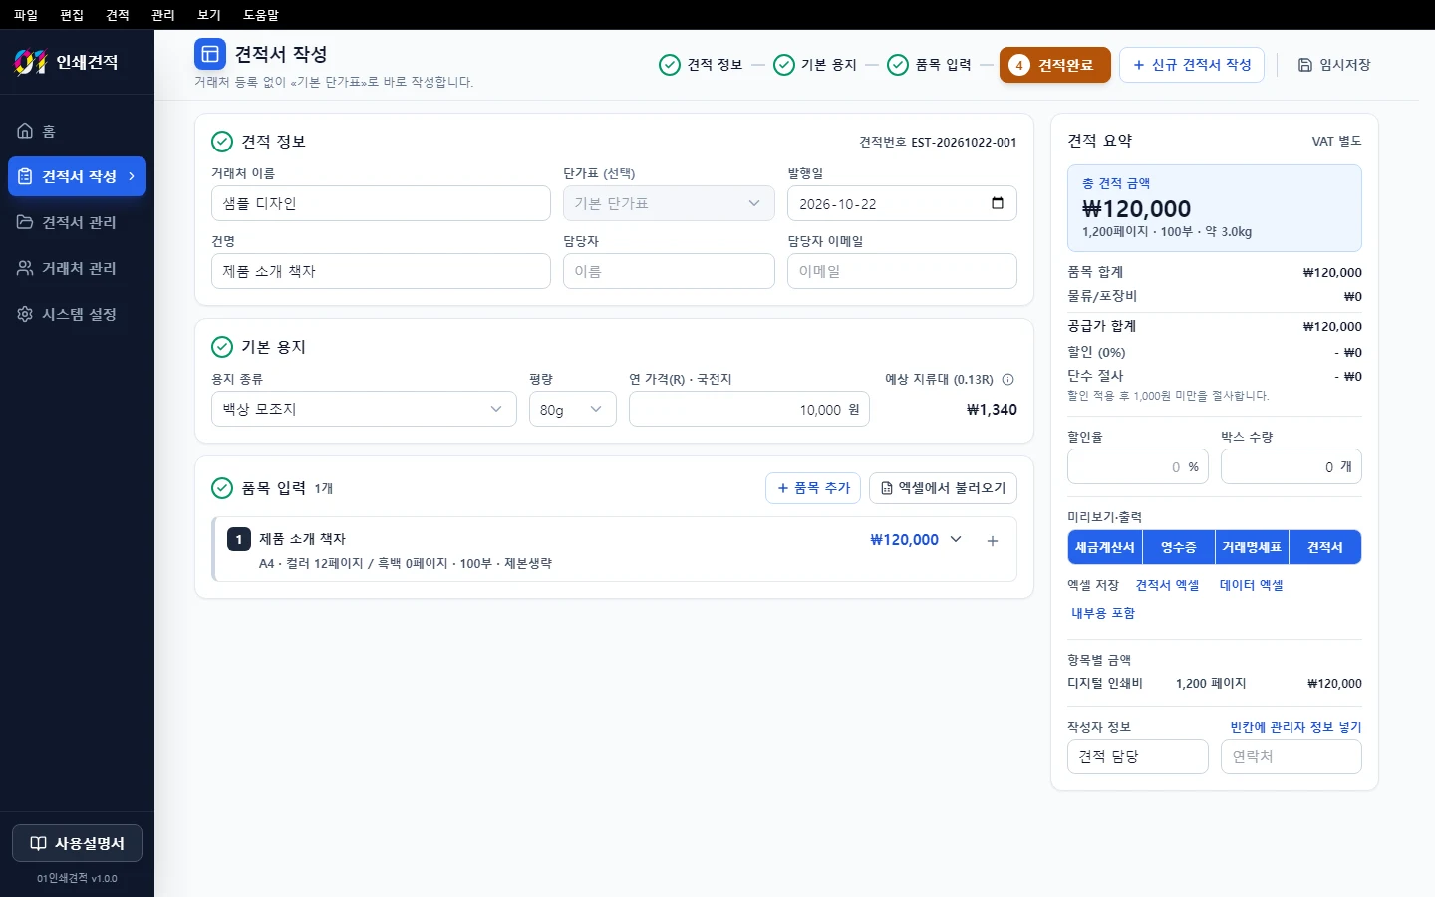The width and height of the screenshot is (1435, 897).
Task: Click 빈칸에 관리자 정보 넣기 link
Action: click(x=1295, y=727)
